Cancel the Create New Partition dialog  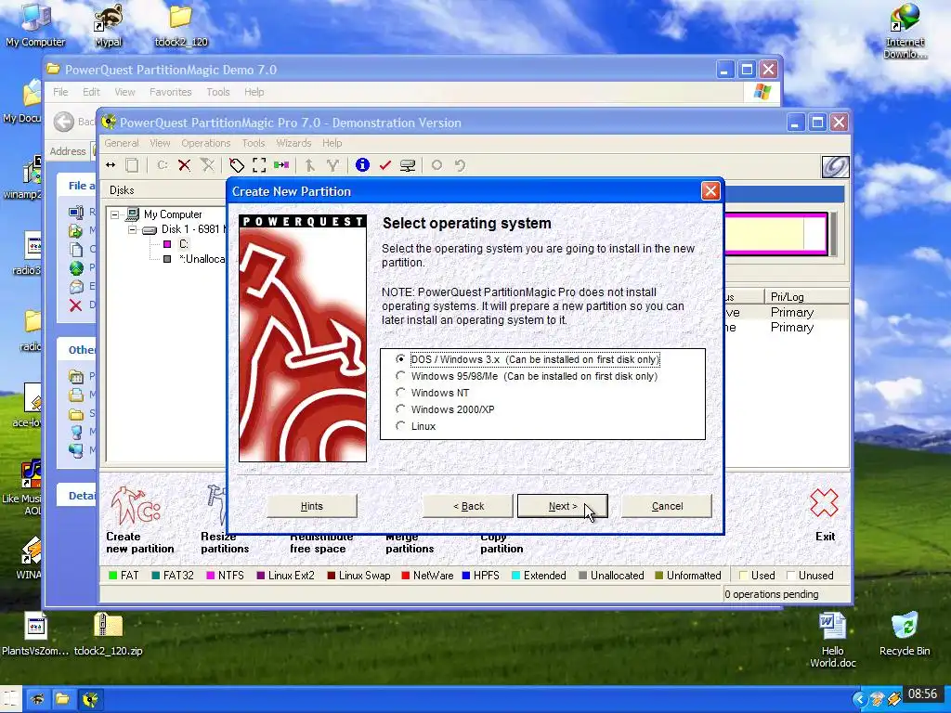click(667, 506)
